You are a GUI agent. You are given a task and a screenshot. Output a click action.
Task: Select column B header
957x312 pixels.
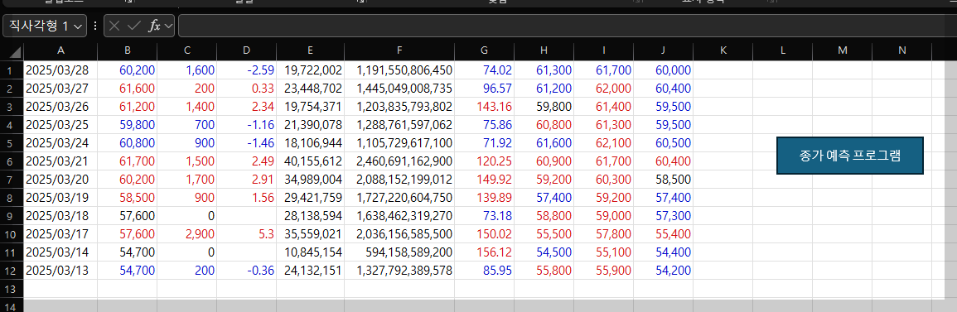(127, 50)
